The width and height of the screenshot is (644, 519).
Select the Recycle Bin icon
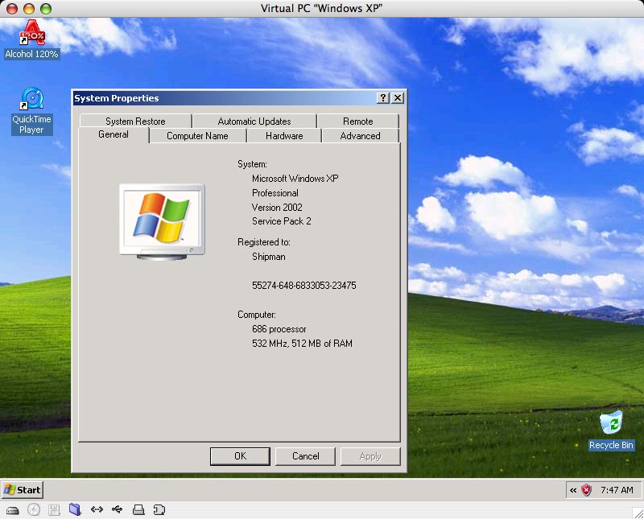pyautogui.click(x=611, y=430)
